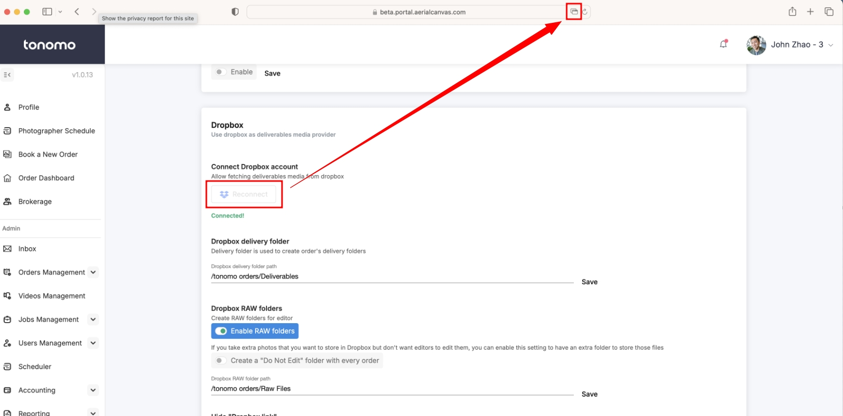Screen dimensions: 843x416
Task: Click the Dropbox delivery folder path field
Action: click(392, 276)
